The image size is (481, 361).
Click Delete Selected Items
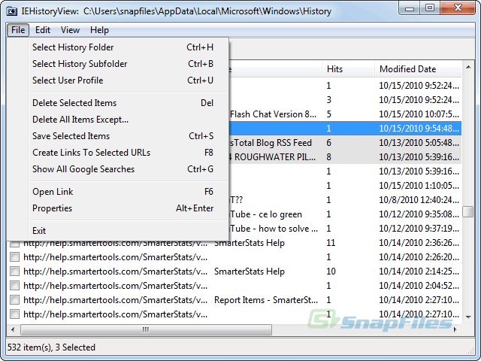click(x=129, y=103)
